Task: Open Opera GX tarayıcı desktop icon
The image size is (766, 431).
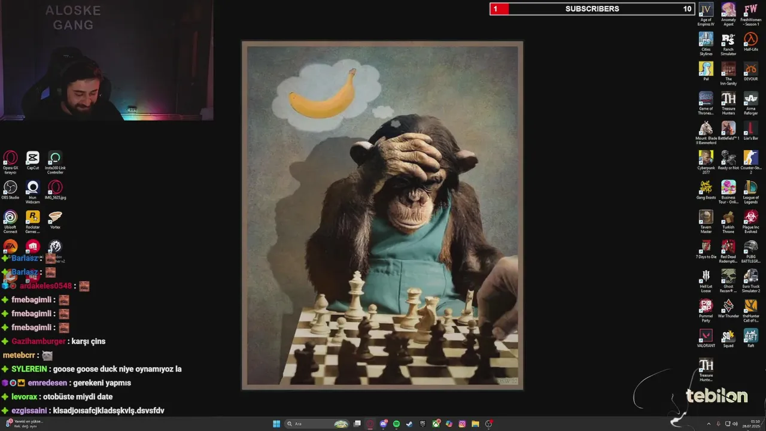Action: (x=10, y=162)
